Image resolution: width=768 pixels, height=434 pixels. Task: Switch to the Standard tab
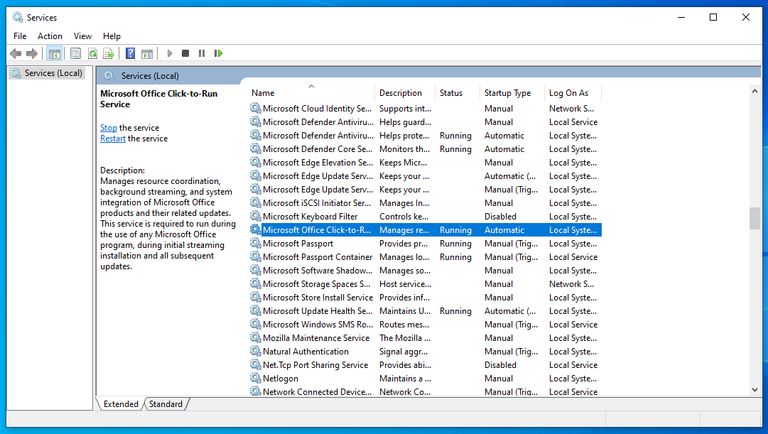click(x=166, y=404)
